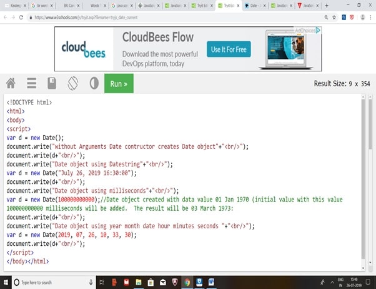This screenshot has width=376, height=289.
Task: Click the '</body></html>' closing line
Action: coord(27,261)
